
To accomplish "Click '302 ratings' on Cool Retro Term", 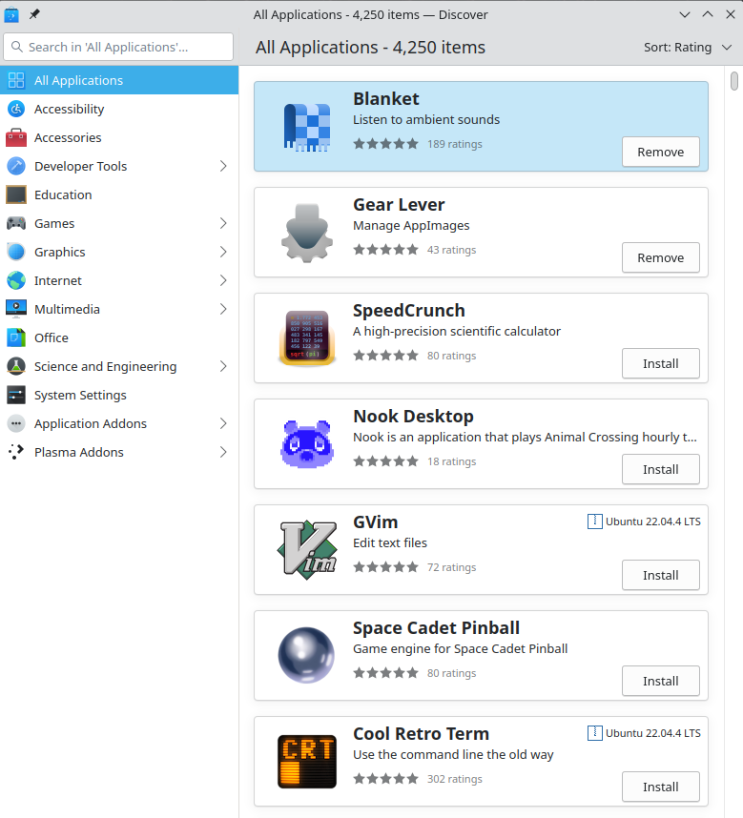I will click(x=454, y=779).
